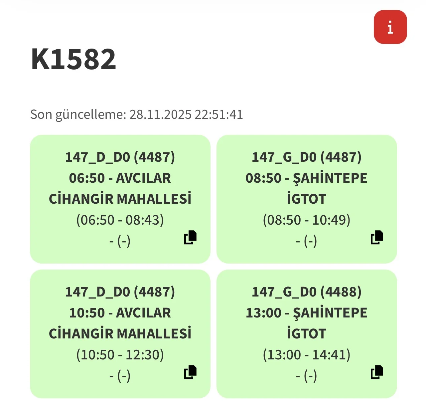Click the (08:50 - 10:49) time range

click(306, 220)
